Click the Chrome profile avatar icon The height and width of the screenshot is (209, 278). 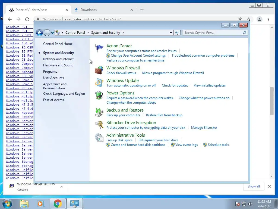coord(260,19)
